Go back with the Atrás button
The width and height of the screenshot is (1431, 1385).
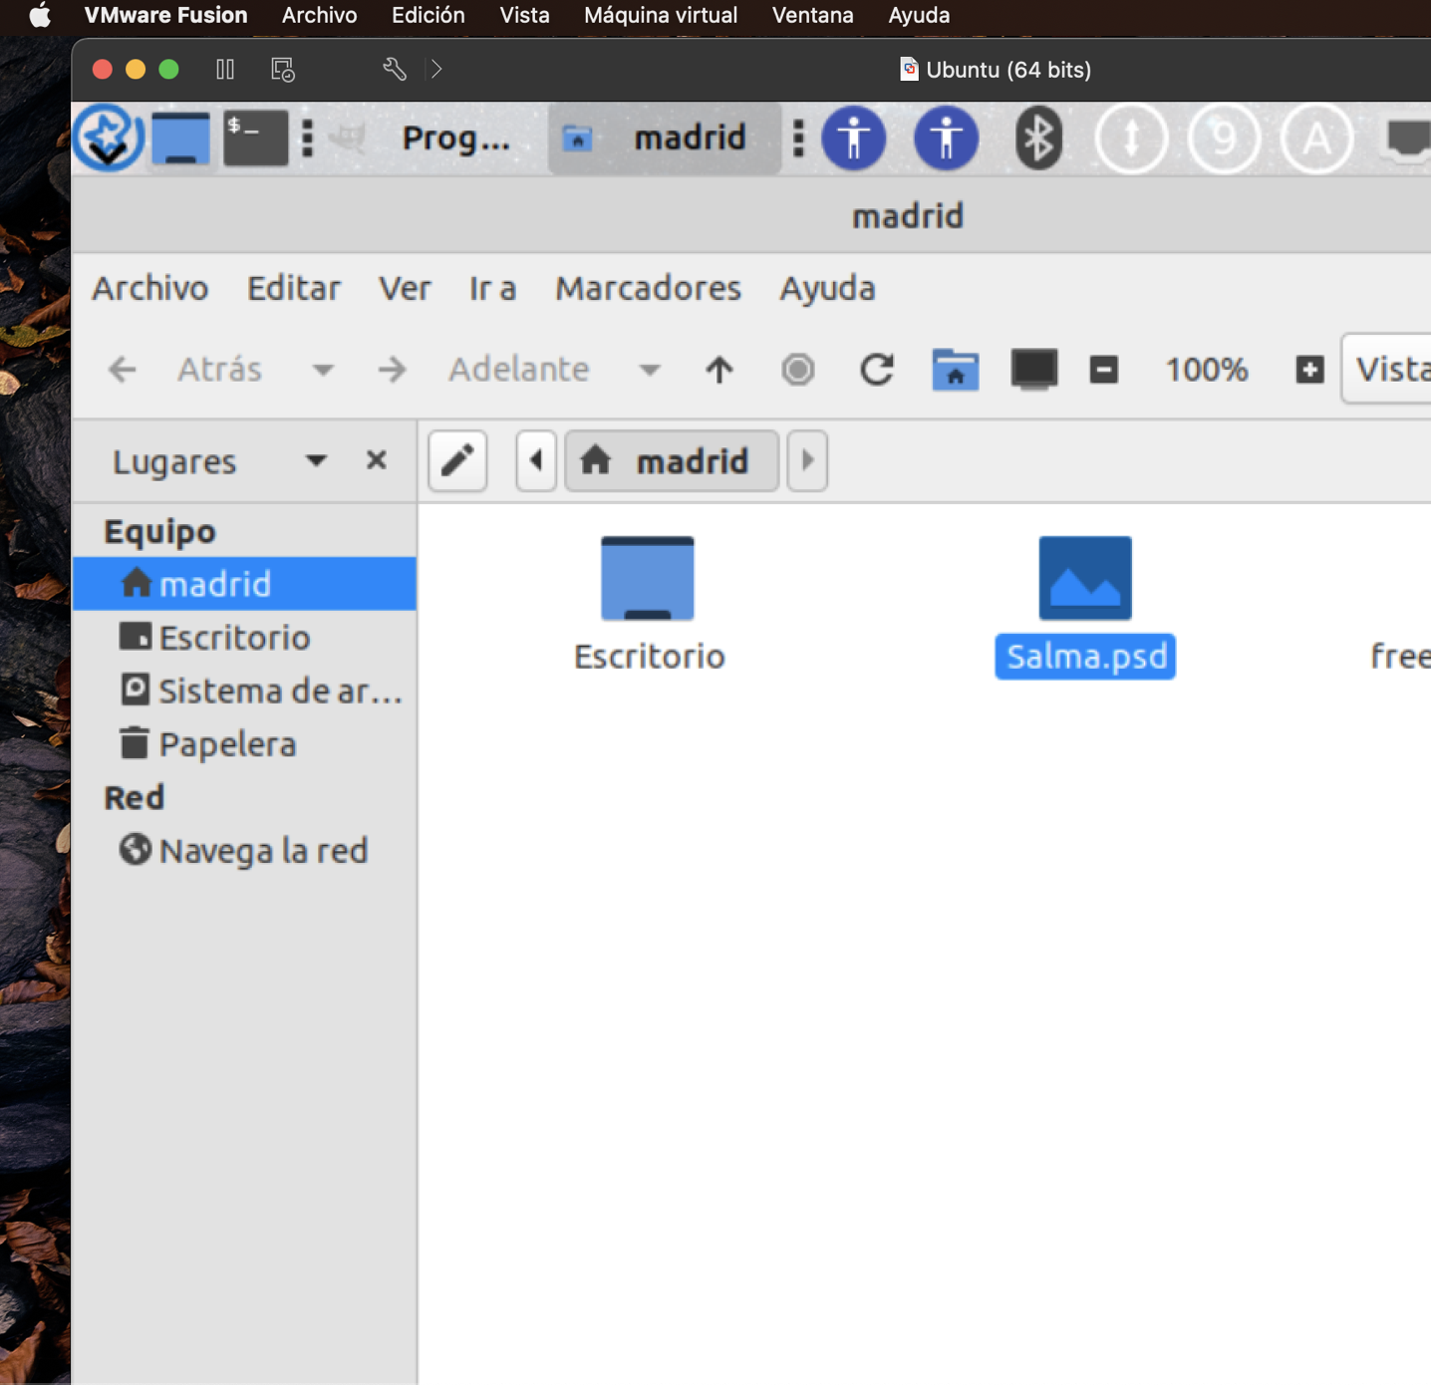tap(185, 371)
